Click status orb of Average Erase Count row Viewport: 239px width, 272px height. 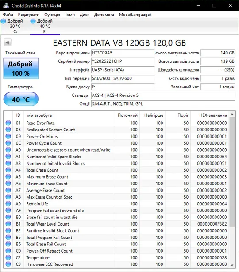coord(8,190)
